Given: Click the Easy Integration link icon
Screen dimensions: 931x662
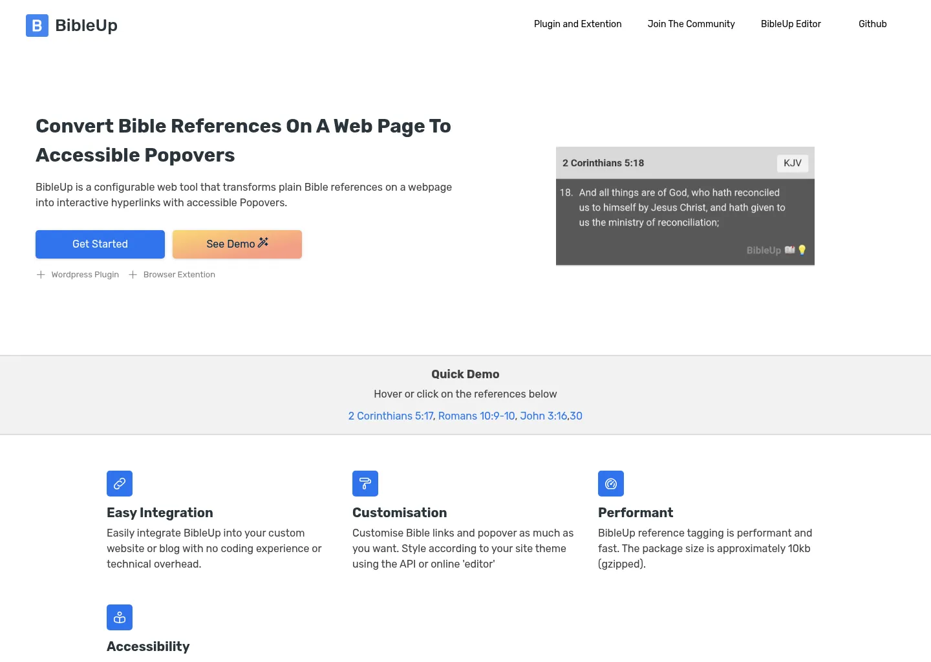Looking at the screenshot, I should click(x=120, y=484).
